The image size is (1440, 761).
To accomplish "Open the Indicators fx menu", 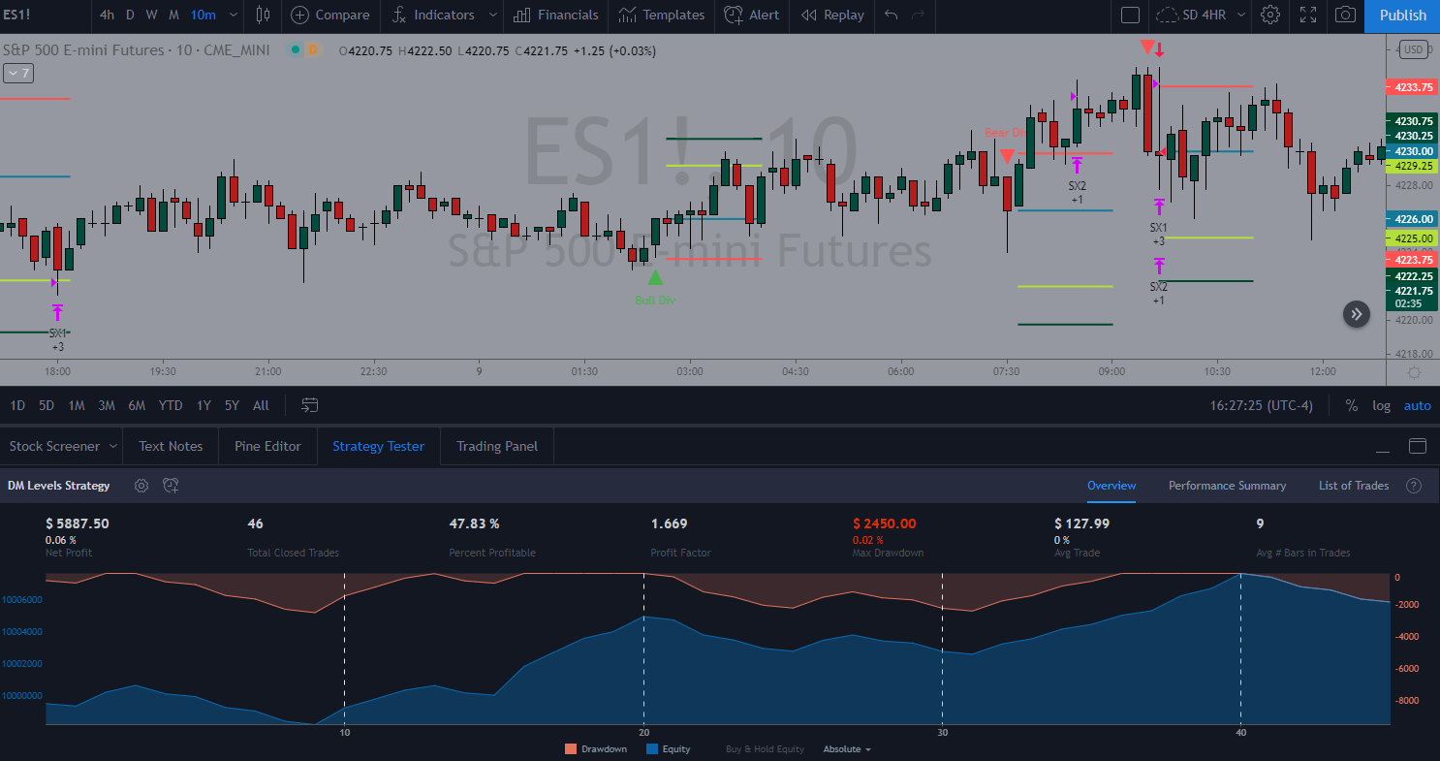I will pos(399,15).
